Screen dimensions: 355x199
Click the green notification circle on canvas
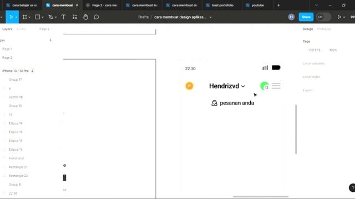pos(264,86)
